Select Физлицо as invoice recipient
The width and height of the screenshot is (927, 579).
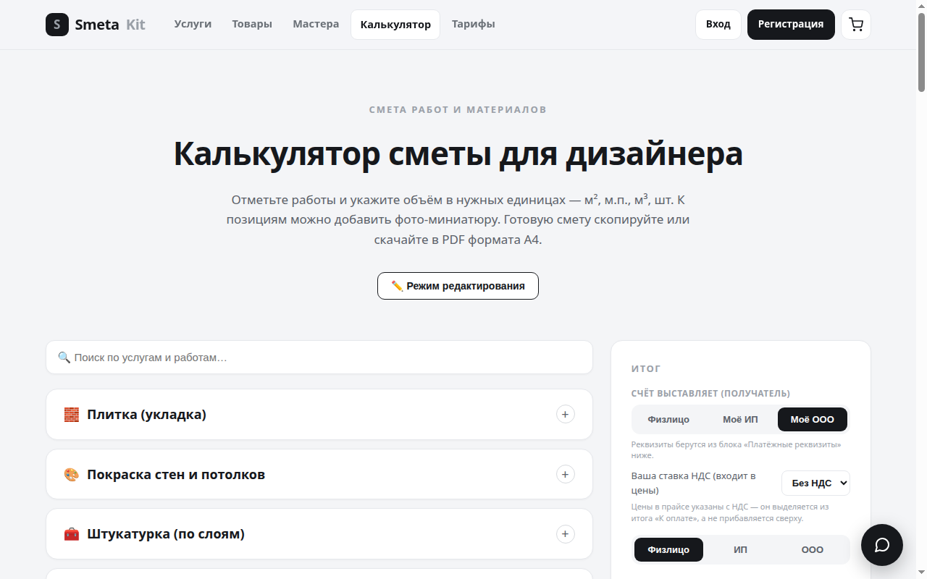coord(668,419)
